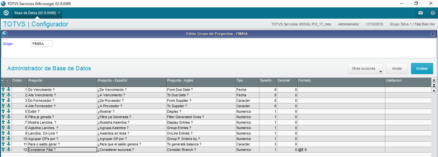Select cell '¿De Proveedor ?'

pos(132,100)
